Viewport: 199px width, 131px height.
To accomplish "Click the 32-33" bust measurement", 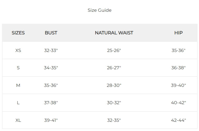I will click(x=51, y=51).
